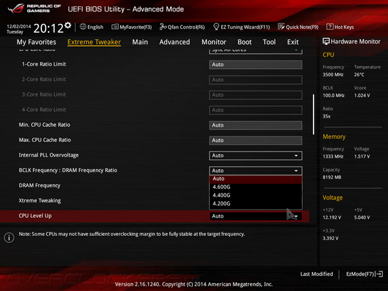Open MyFavorite(F3) via its folder icon
This screenshot has width=388, height=291.
point(115,27)
